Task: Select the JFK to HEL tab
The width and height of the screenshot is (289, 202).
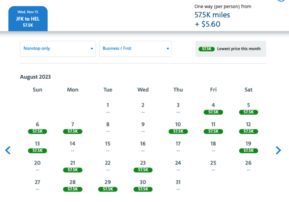Action: click(28, 19)
